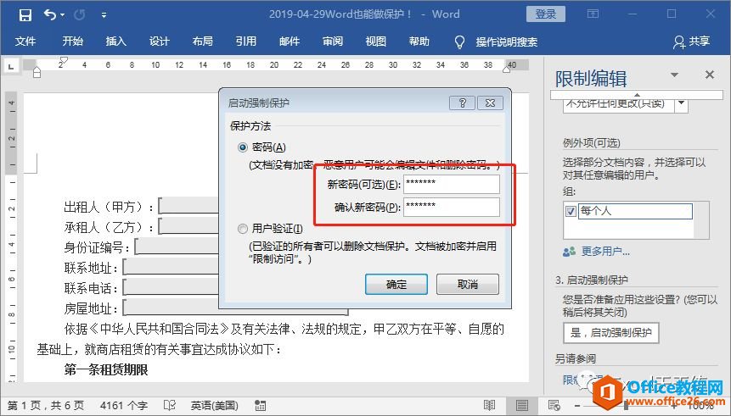Open the 文件 menu tab
The width and height of the screenshot is (731, 416).
(x=25, y=42)
